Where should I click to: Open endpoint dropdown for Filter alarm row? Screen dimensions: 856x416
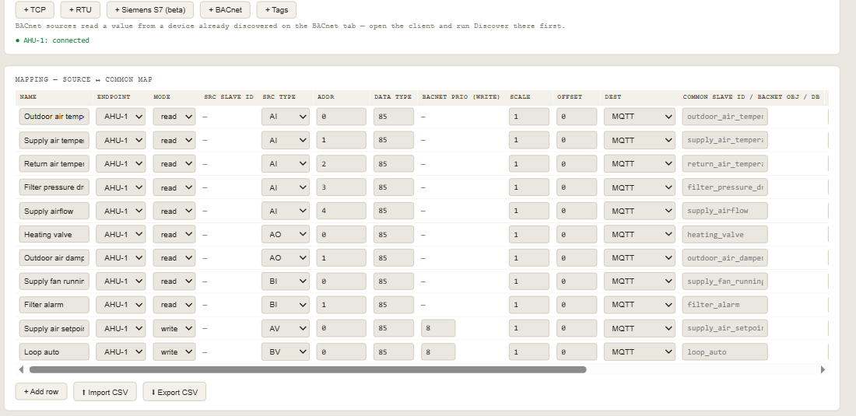pyautogui.click(x=121, y=305)
